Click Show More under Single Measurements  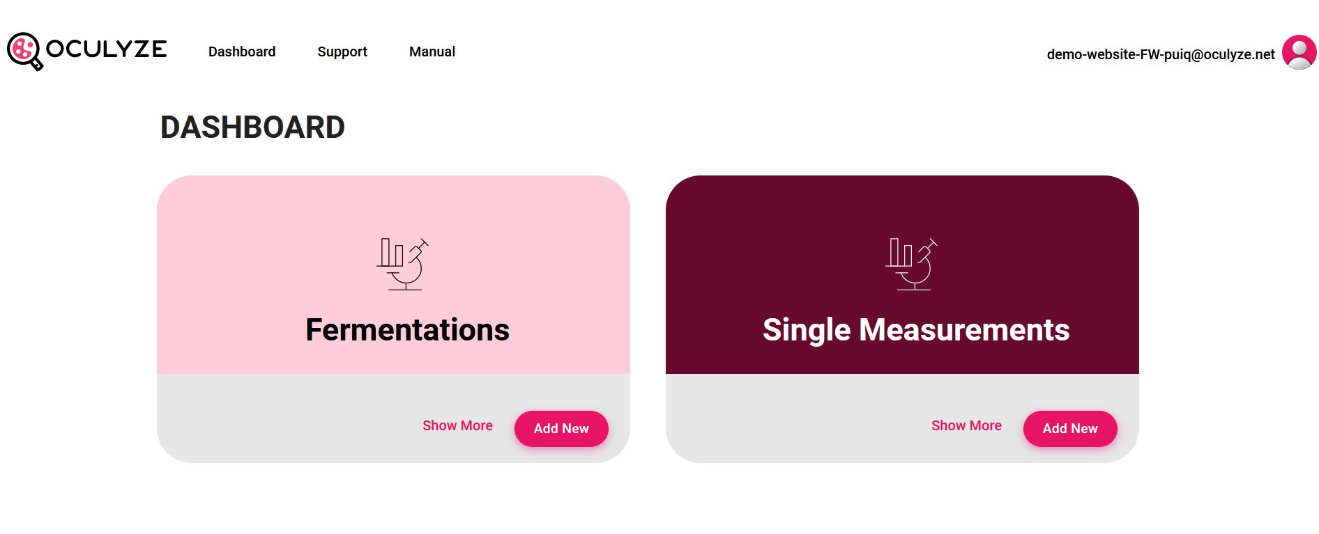(x=966, y=425)
